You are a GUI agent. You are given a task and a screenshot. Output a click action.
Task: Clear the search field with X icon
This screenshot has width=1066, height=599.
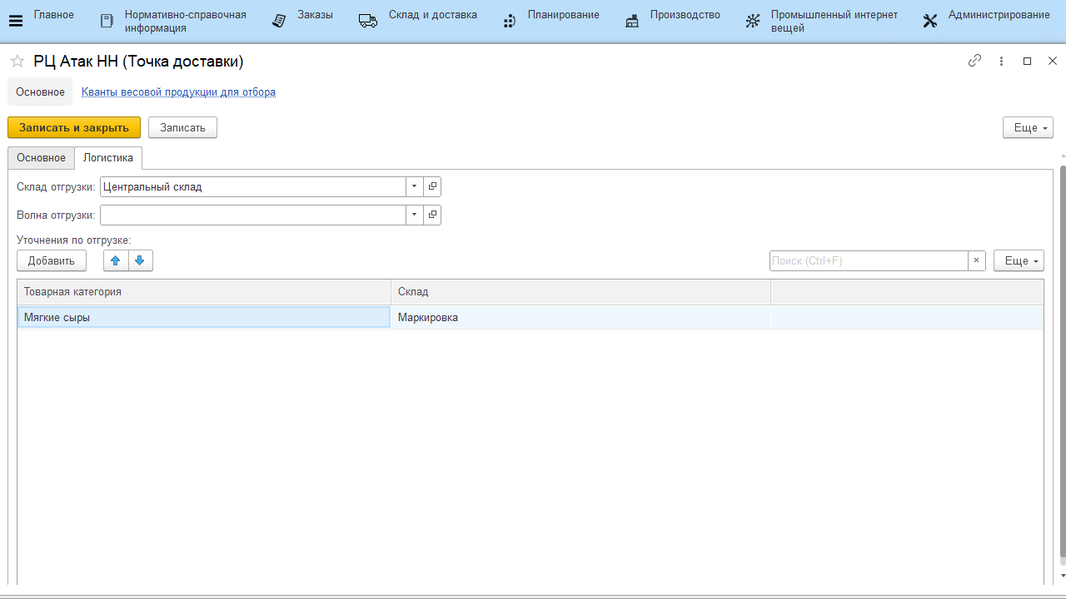click(x=977, y=260)
